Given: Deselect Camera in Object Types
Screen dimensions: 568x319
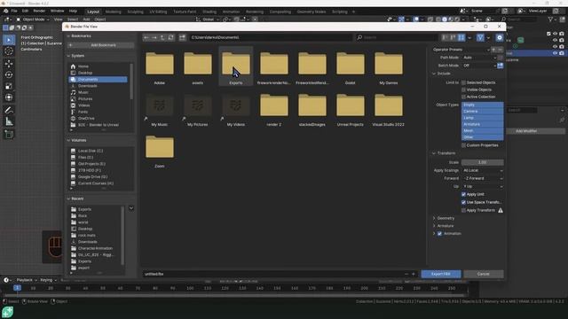Looking at the screenshot, I should pos(483,111).
